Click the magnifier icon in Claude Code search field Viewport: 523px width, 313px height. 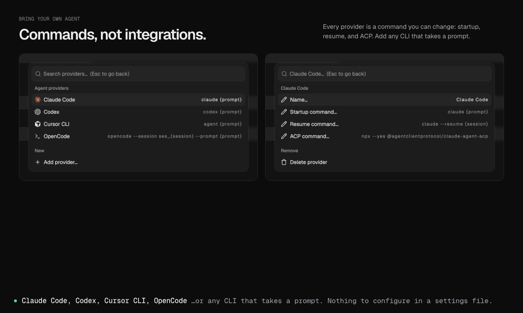click(x=284, y=74)
